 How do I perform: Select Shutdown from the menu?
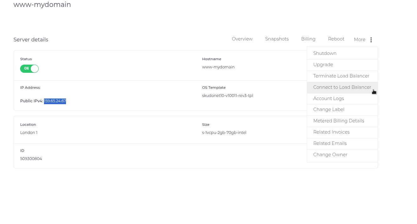(x=325, y=53)
